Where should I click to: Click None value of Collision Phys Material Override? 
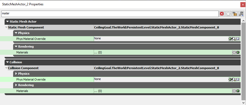click(97, 79)
